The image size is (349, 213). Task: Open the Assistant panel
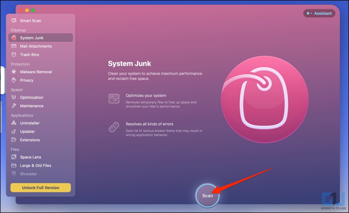pyautogui.click(x=319, y=13)
